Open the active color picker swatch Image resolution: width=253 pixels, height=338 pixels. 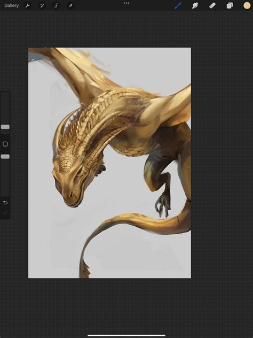point(247,5)
